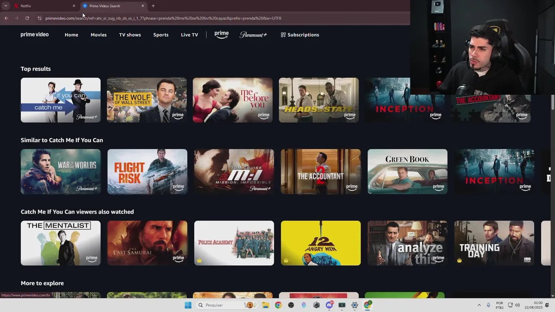The image size is (555, 312).
Task: Go to Home in Prime Video navigation
Action: [x=72, y=35]
